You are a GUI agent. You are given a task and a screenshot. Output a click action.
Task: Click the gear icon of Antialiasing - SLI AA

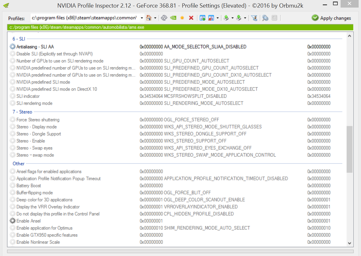tap(13, 47)
